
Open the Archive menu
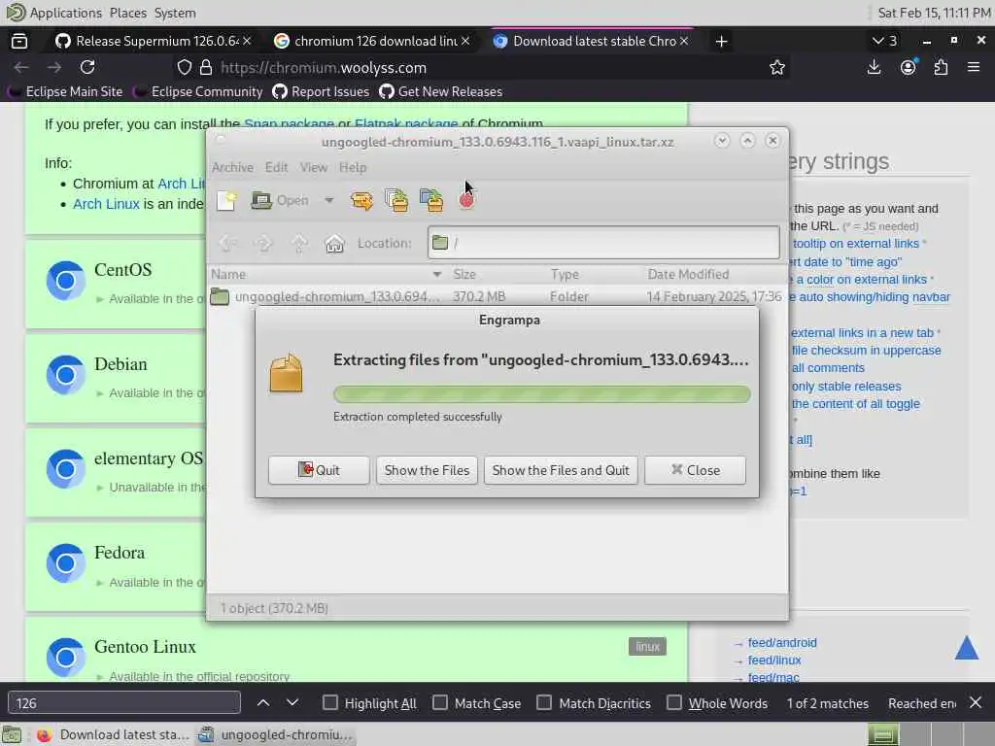[x=232, y=167]
